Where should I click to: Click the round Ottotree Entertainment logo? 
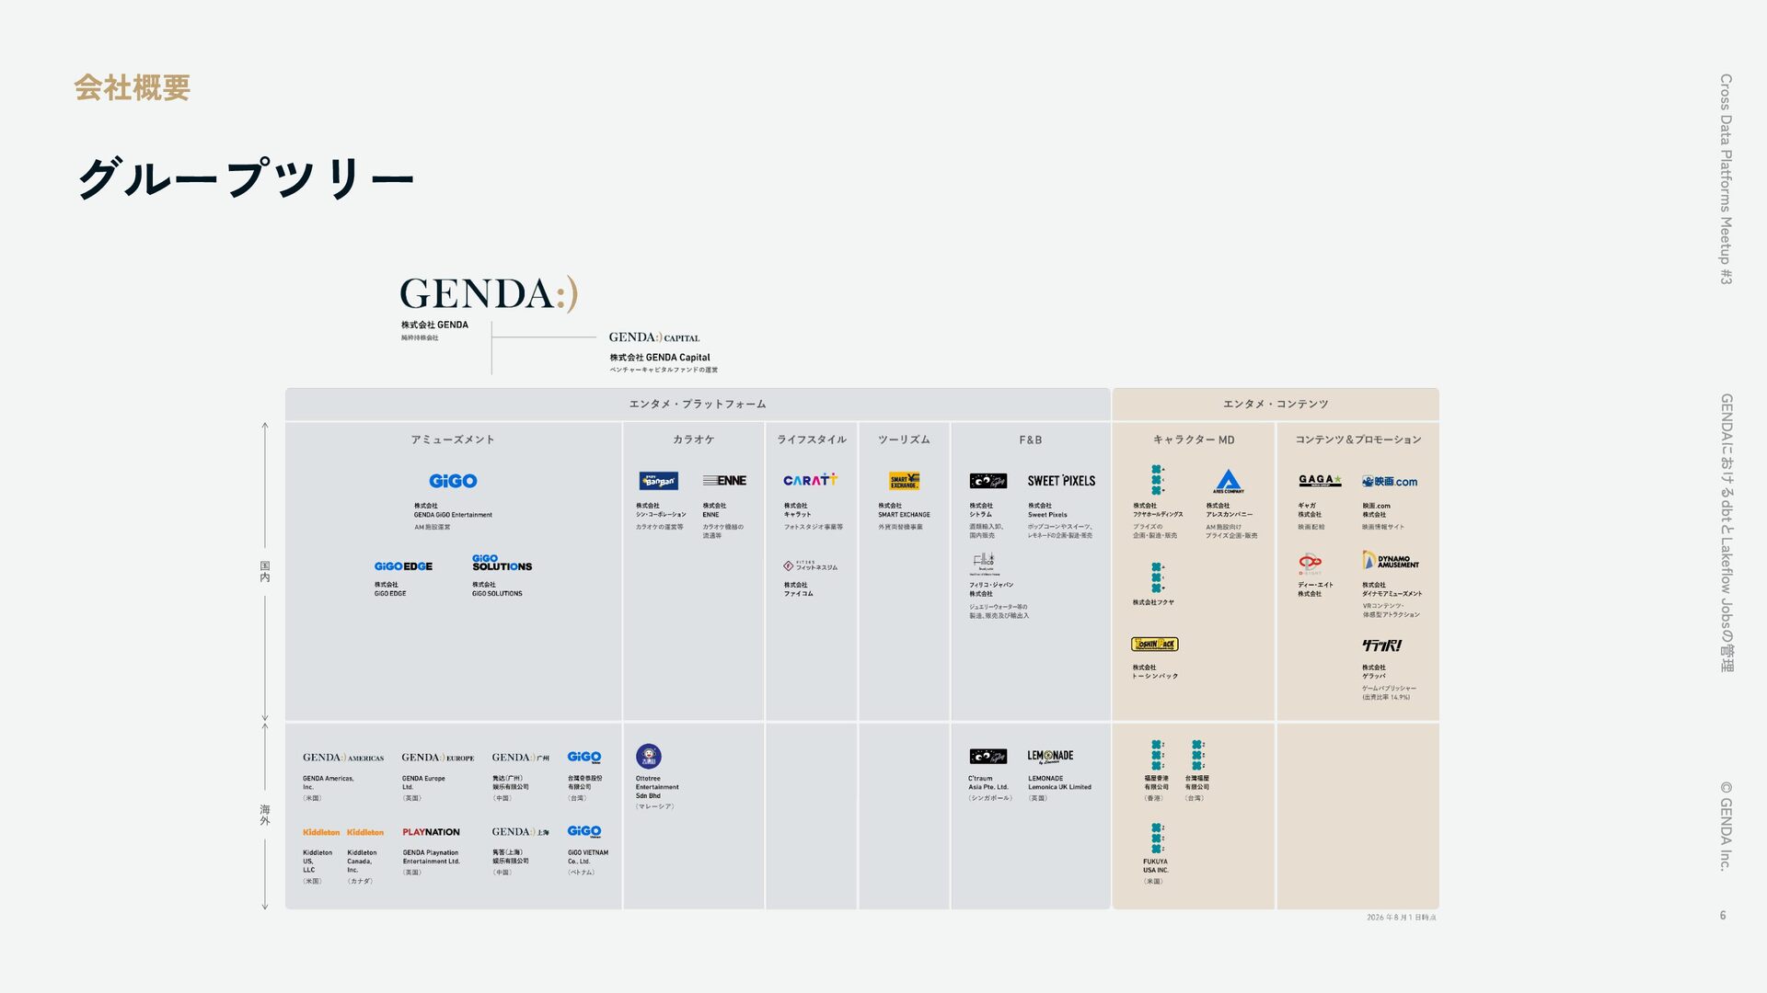(x=649, y=757)
